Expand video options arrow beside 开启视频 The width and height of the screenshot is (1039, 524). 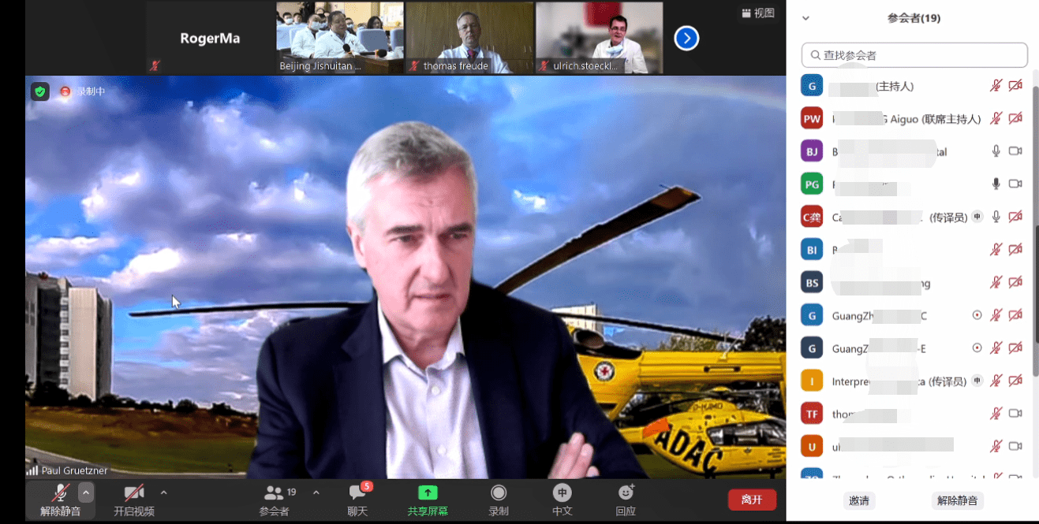coord(163,492)
